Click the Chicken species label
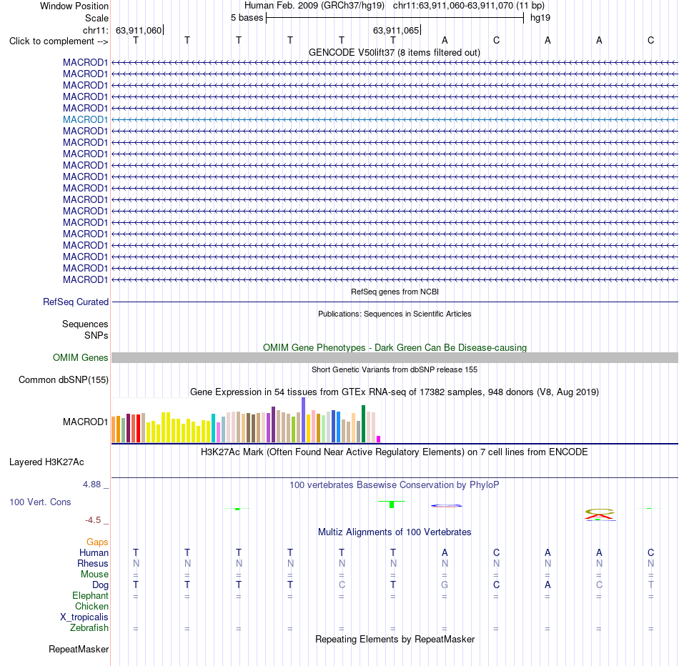The height and width of the screenshot is (666, 679). 91,606
